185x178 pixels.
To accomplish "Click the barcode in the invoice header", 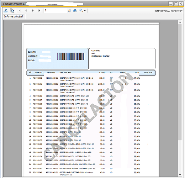I will click(x=71, y=57).
